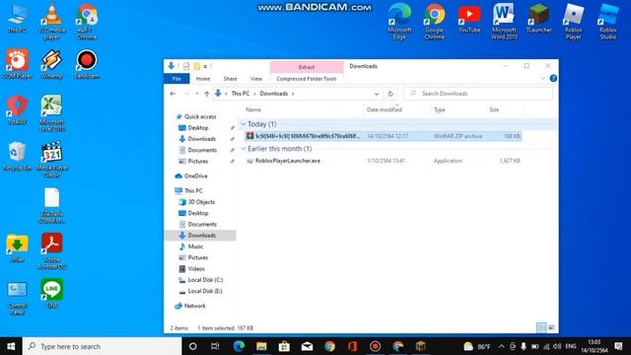The height and width of the screenshot is (355, 631).
Task: Collapse the Earlier this month (1) group
Action: (x=244, y=149)
